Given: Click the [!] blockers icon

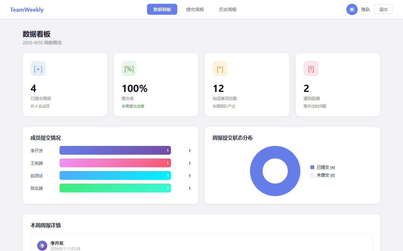Looking at the screenshot, I should point(311,68).
